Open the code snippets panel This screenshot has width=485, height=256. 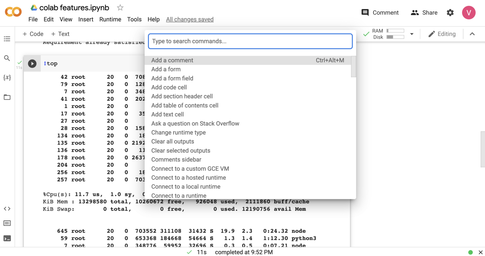coord(7,209)
